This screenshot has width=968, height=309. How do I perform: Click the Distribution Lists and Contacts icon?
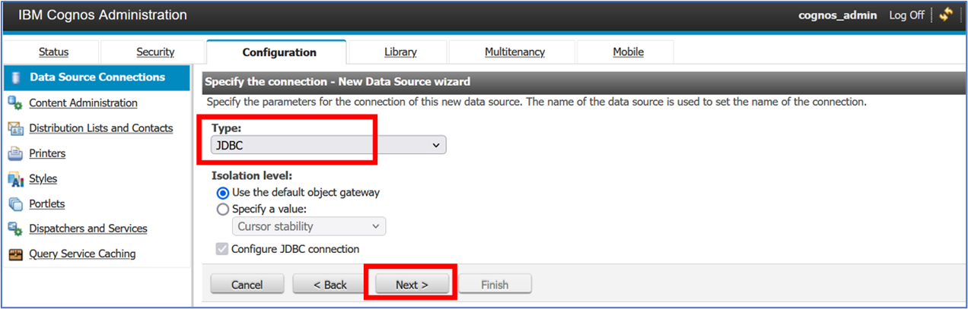[x=15, y=128]
